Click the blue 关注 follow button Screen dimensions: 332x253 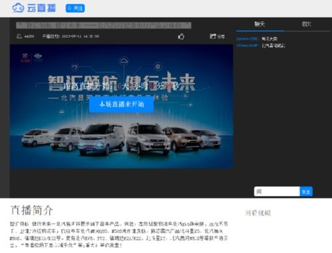[x=75, y=9]
